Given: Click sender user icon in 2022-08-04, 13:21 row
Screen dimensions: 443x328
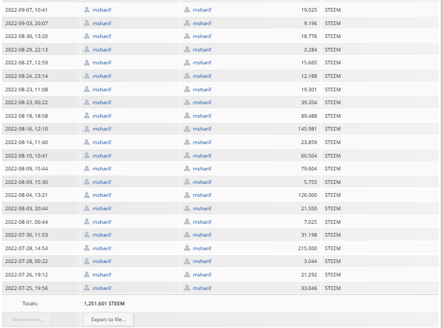Looking at the screenshot, I should pyautogui.click(x=87, y=195).
